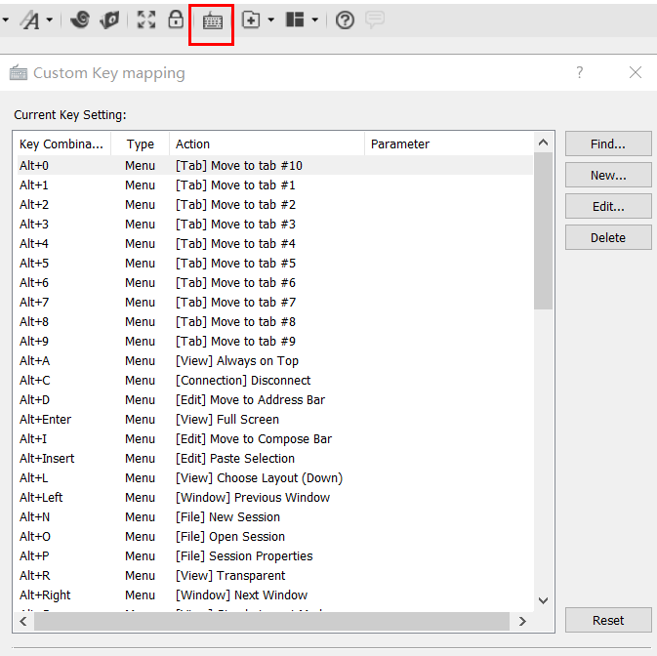657x656 pixels.
Task: Click the Edit... button
Action: 608,207
